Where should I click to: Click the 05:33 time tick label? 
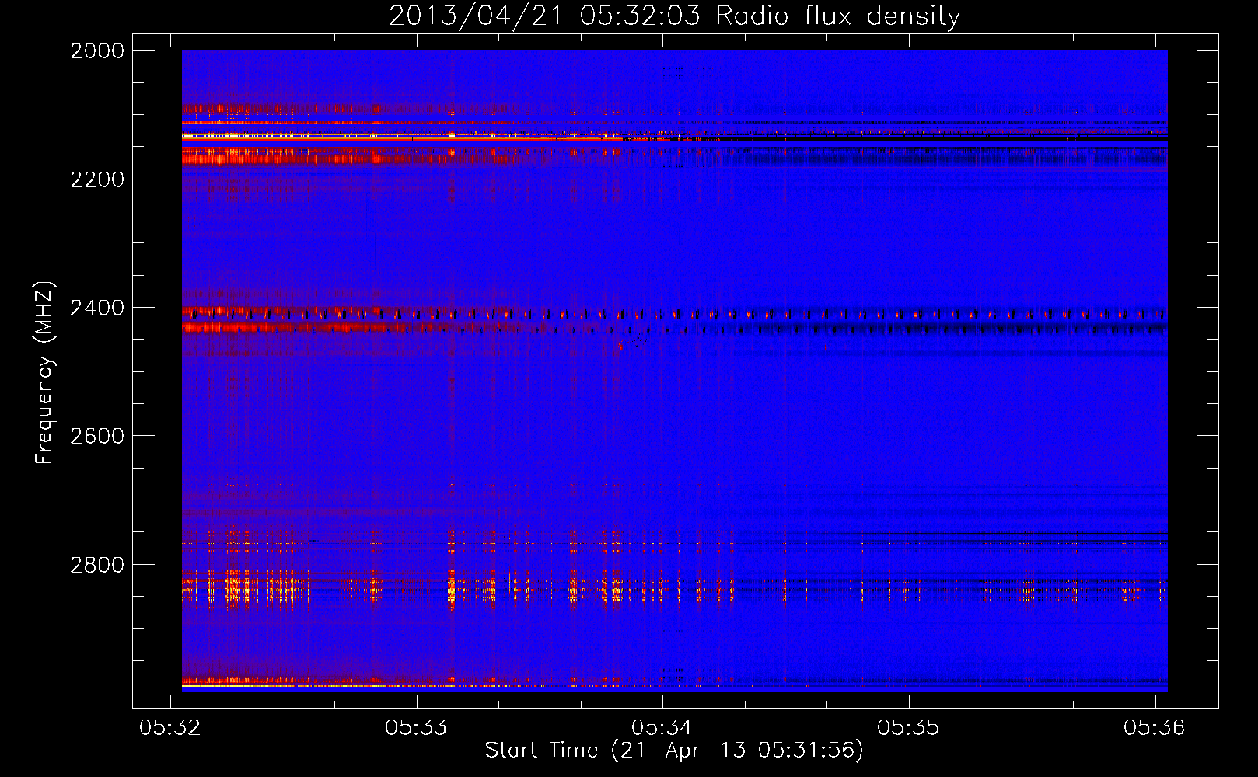416,727
